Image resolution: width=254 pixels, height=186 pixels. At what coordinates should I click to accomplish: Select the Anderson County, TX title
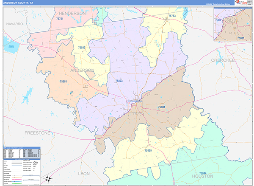click(x=17, y=3)
